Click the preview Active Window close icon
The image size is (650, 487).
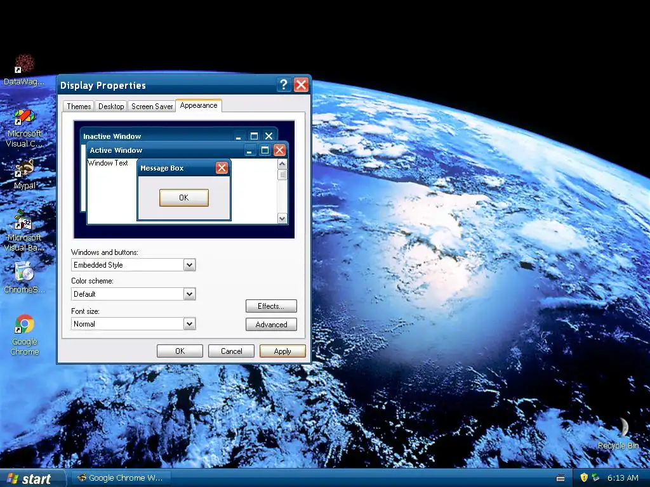[x=279, y=150]
